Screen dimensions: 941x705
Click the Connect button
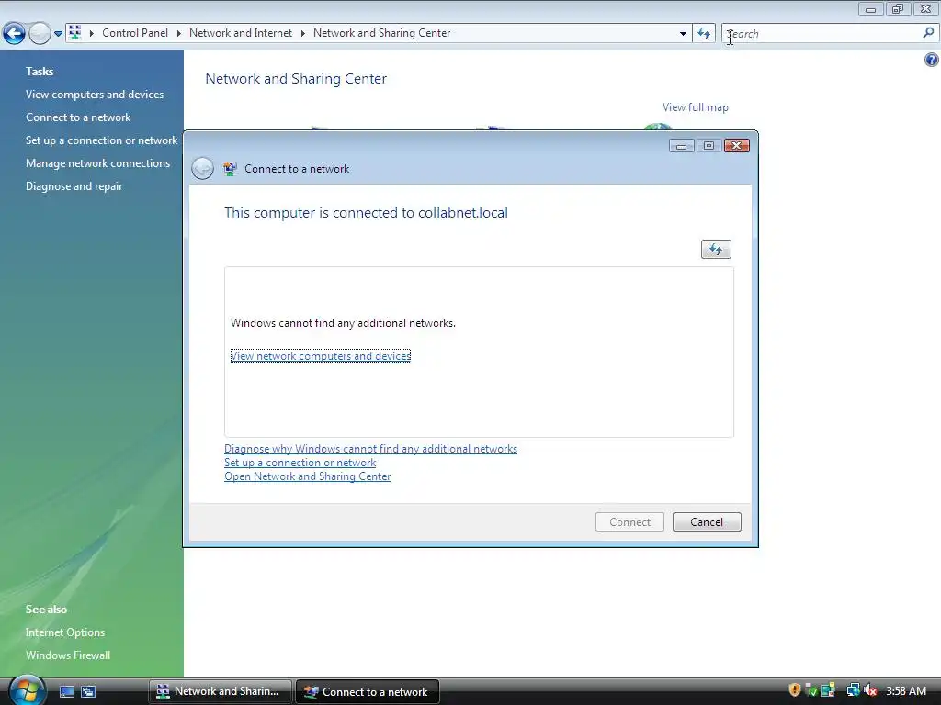(629, 522)
